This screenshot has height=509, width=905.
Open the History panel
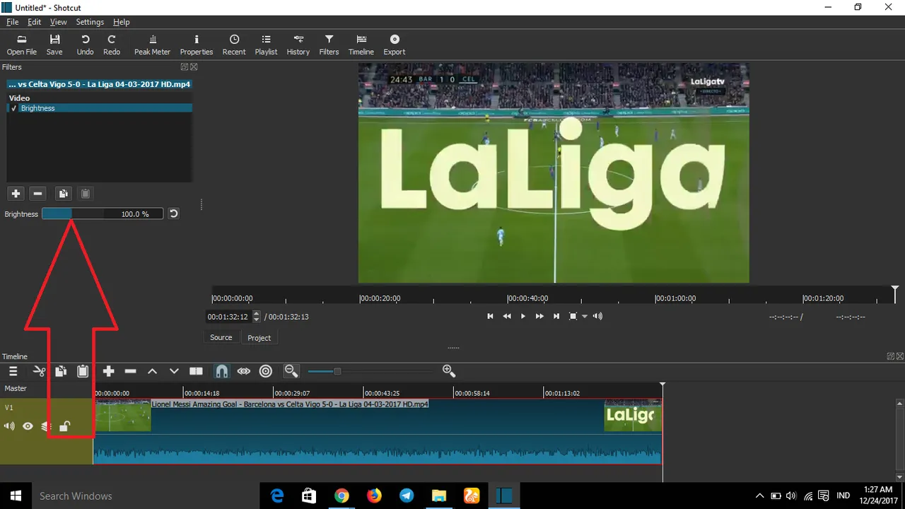point(298,45)
